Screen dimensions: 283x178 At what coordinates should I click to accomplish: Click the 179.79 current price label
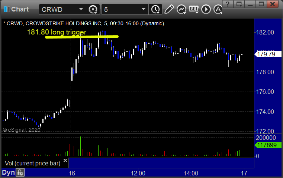pyautogui.click(x=268, y=54)
